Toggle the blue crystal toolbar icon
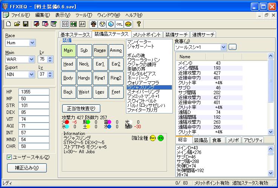Screen dimensions: 278x188 111,24
